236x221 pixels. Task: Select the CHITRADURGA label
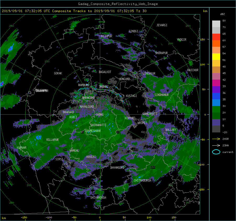(x=142, y=181)
